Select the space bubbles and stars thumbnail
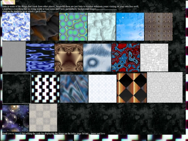The image size is (188, 141). [x=15, y=118]
